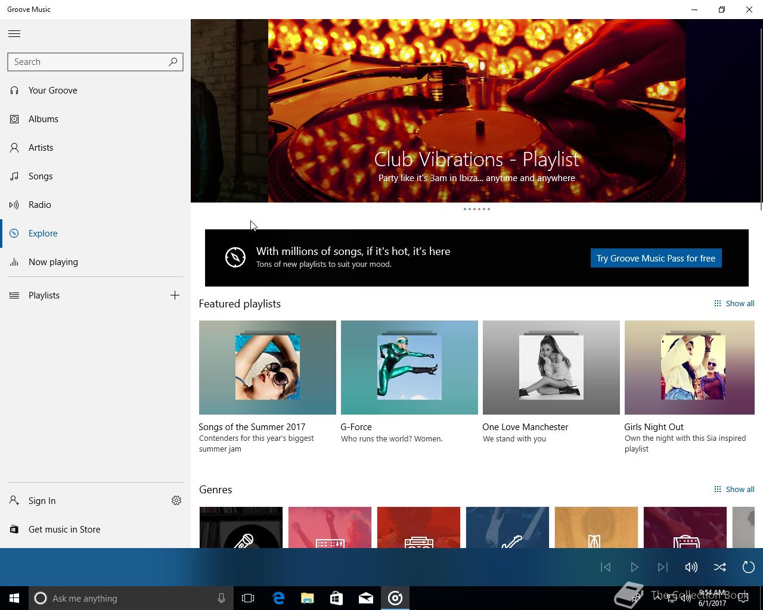Click compass icon in promo banner

coord(235,257)
